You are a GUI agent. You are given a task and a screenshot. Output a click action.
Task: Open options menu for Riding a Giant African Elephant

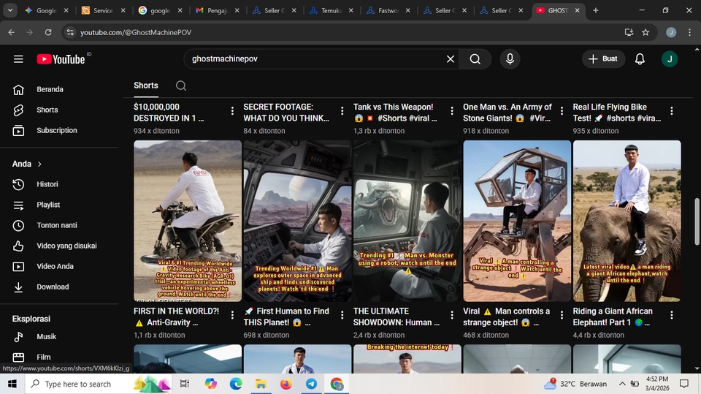(671, 316)
